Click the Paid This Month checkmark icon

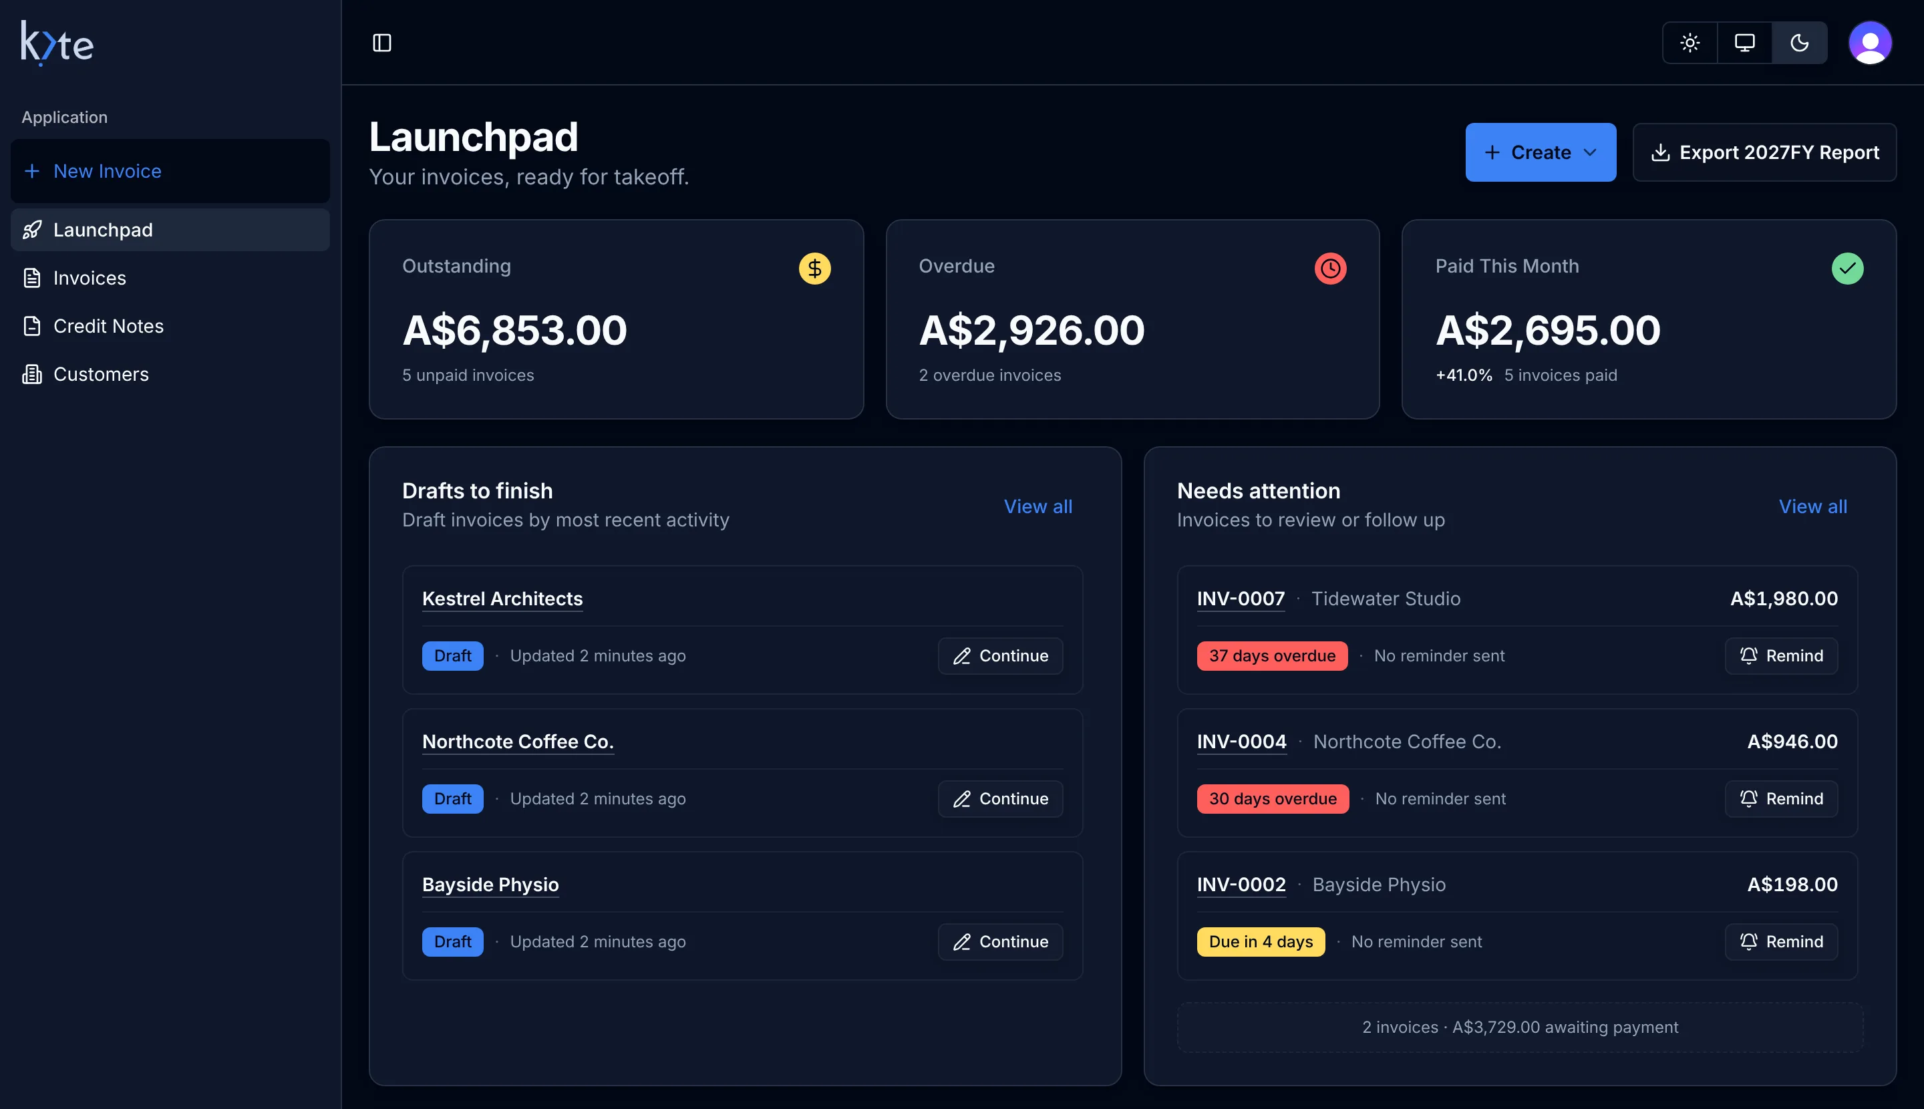pyautogui.click(x=1847, y=268)
